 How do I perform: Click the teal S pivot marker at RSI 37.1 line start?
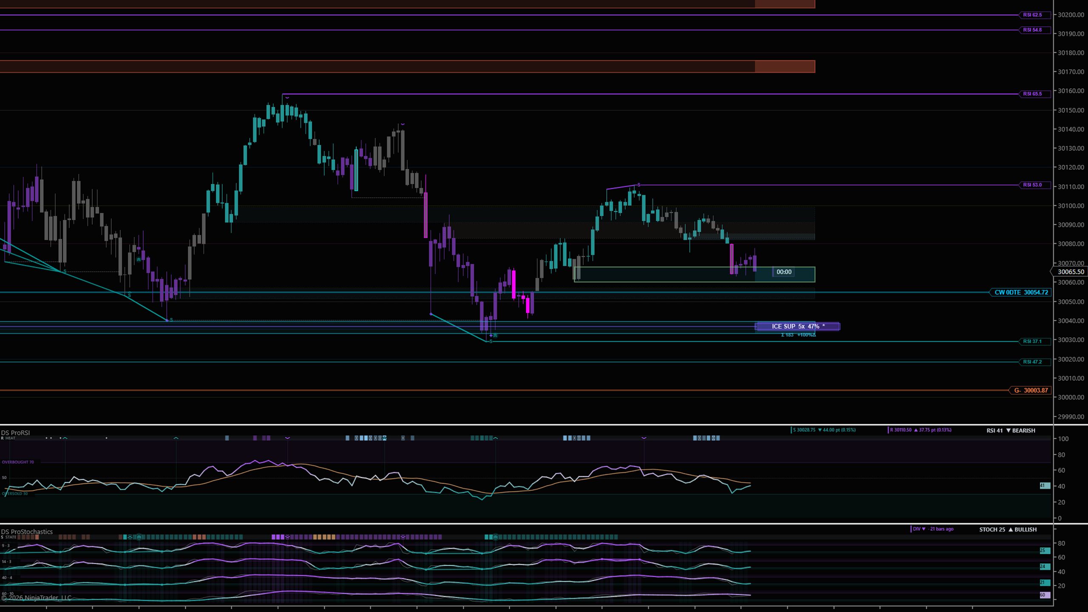(491, 342)
